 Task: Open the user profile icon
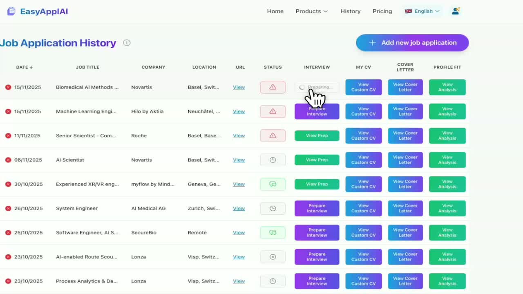456,11
